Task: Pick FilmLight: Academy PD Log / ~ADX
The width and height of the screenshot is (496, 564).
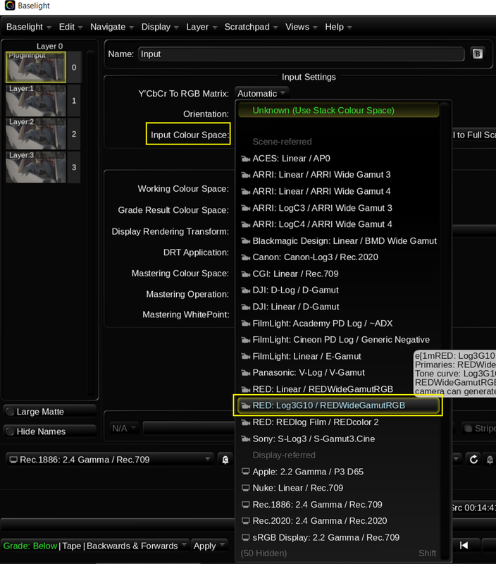Action: point(339,324)
